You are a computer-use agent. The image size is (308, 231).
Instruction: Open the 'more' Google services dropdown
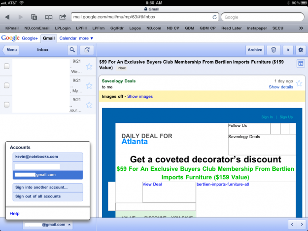86,38
